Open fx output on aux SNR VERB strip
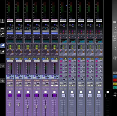Image resolution: width=117 pixels, height=116 pixels. tap(10, 80)
